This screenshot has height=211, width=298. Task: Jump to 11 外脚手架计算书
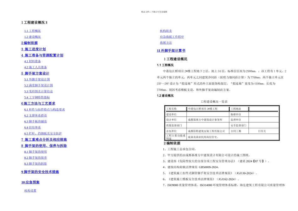pos(171,51)
